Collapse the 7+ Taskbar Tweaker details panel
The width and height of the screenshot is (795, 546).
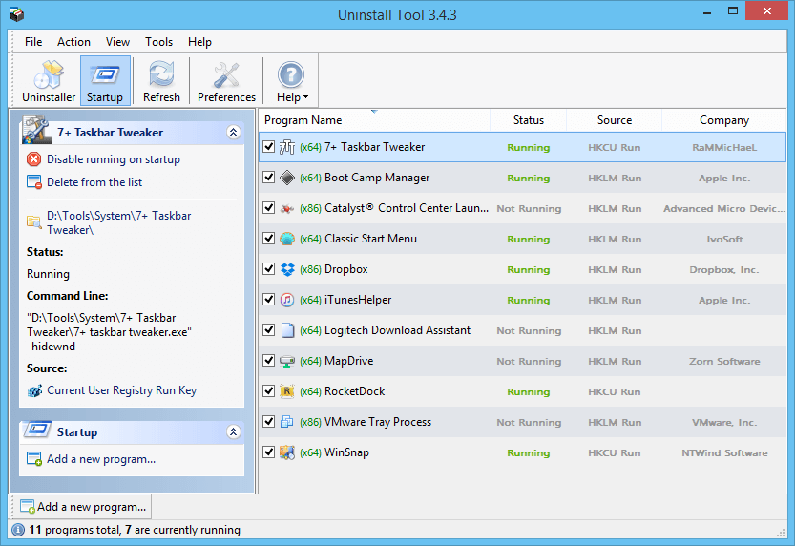point(233,133)
